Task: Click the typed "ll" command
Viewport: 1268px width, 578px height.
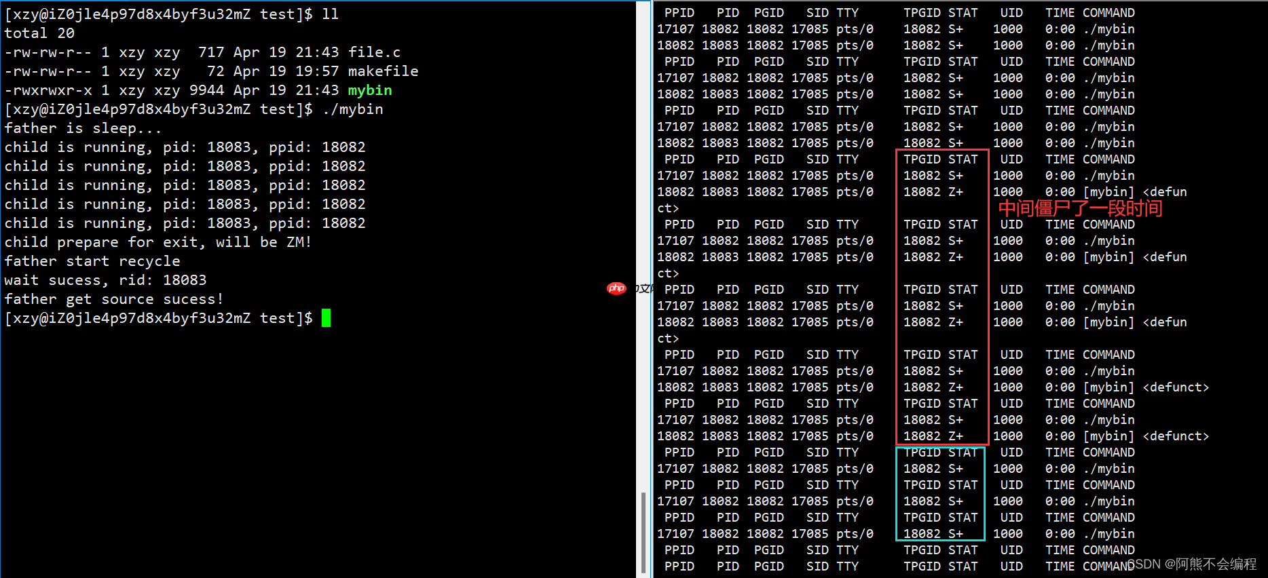Action: (x=331, y=14)
